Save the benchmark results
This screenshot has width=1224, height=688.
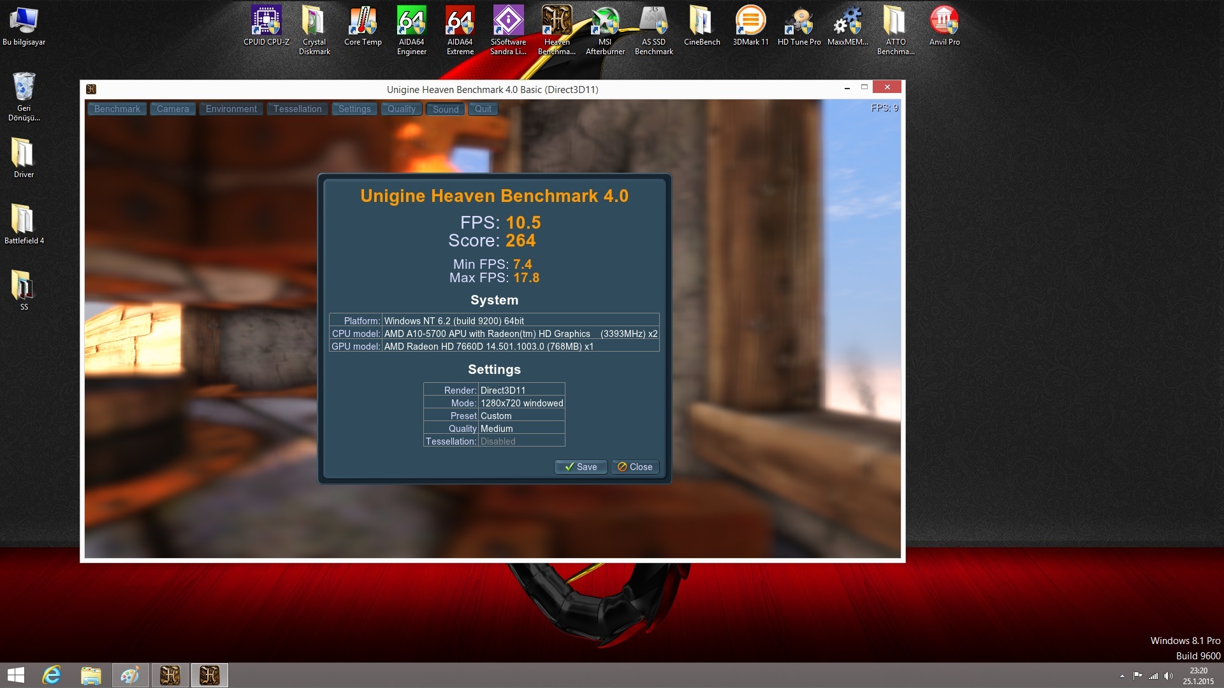(x=581, y=467)
